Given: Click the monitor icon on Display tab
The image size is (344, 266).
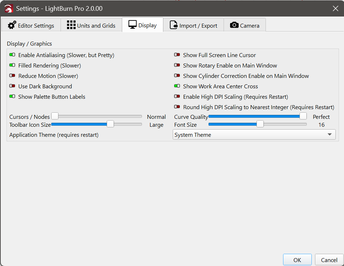Looking at the screenshot, I should pos(133,25).
